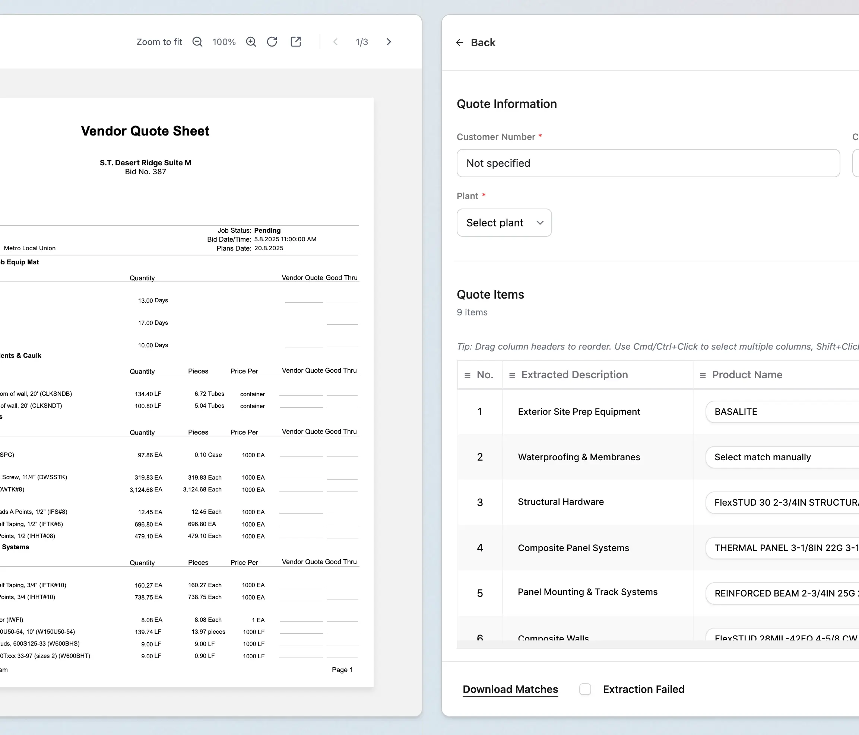Viewport: 859px width, 735px height.
Task: Open THERMAL PANEL product match dropdown
Action: click(x=782, y=548)
